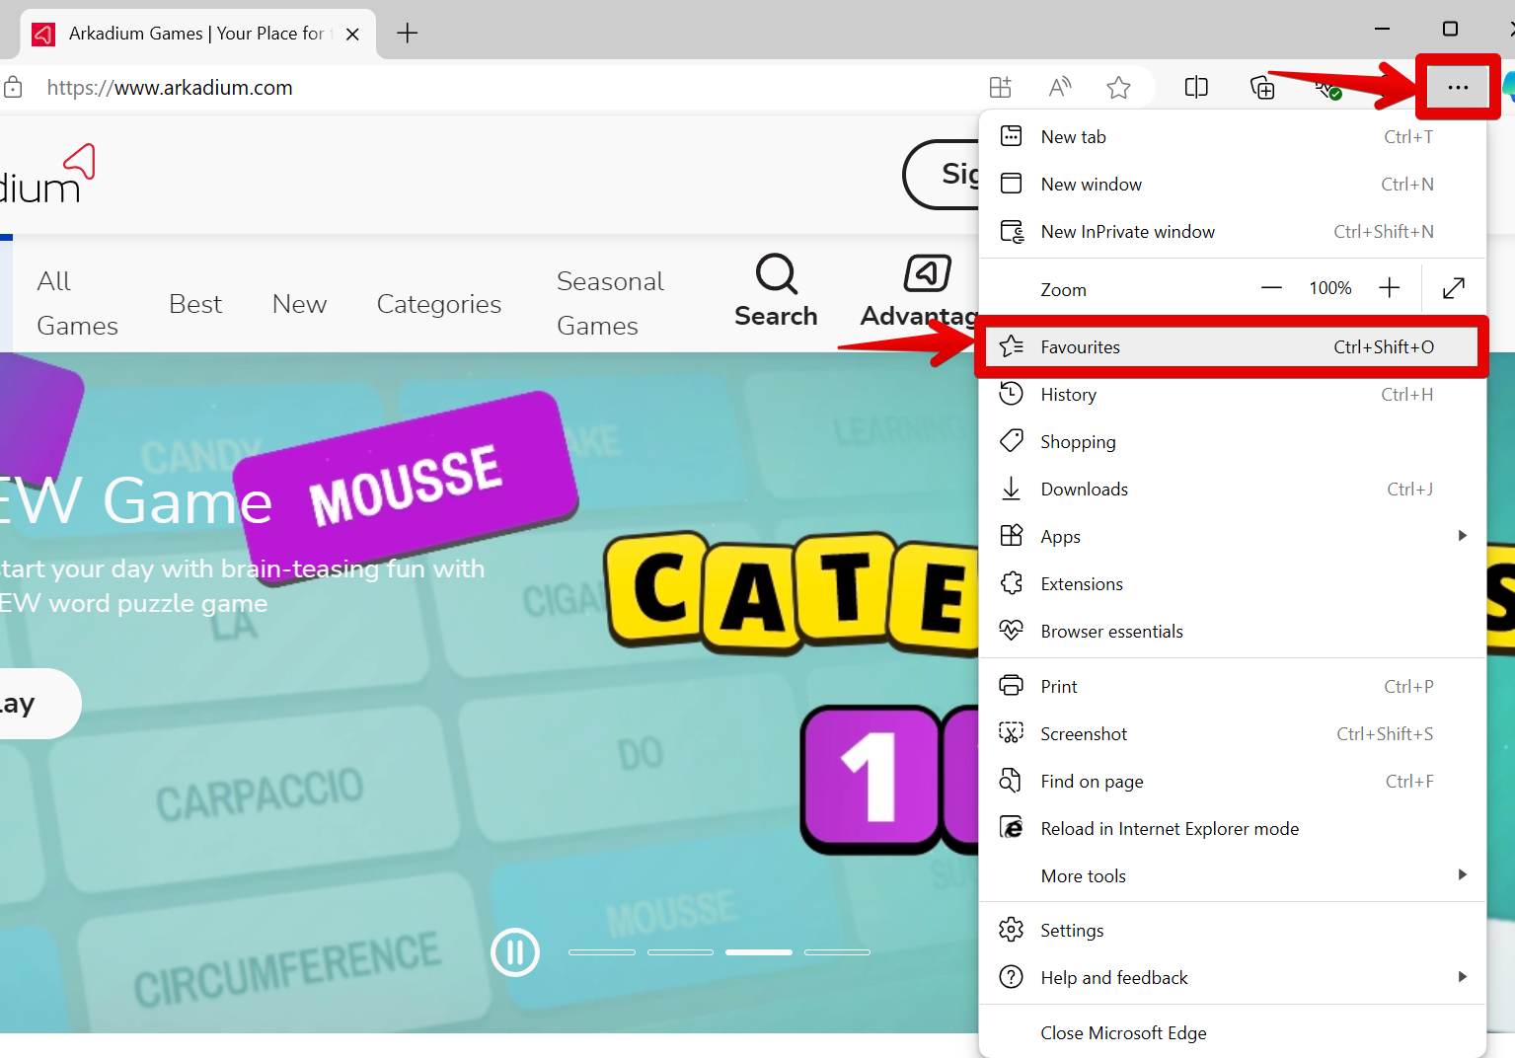Open Extensions menu entry
1515x1058 pixels.
click(1233, 584)
